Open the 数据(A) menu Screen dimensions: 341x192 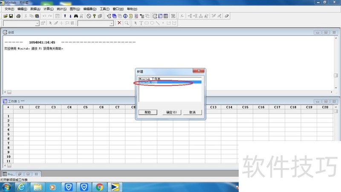click(x=35, y=9)
